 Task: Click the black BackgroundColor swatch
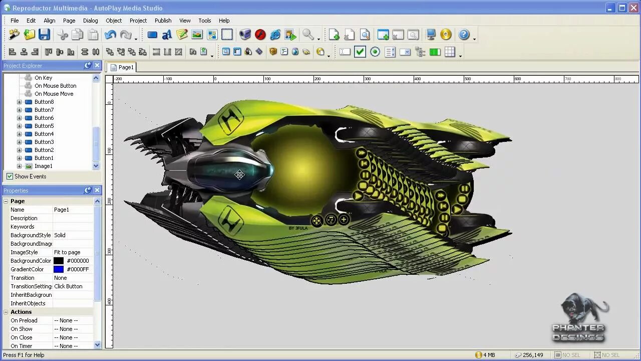59,261
